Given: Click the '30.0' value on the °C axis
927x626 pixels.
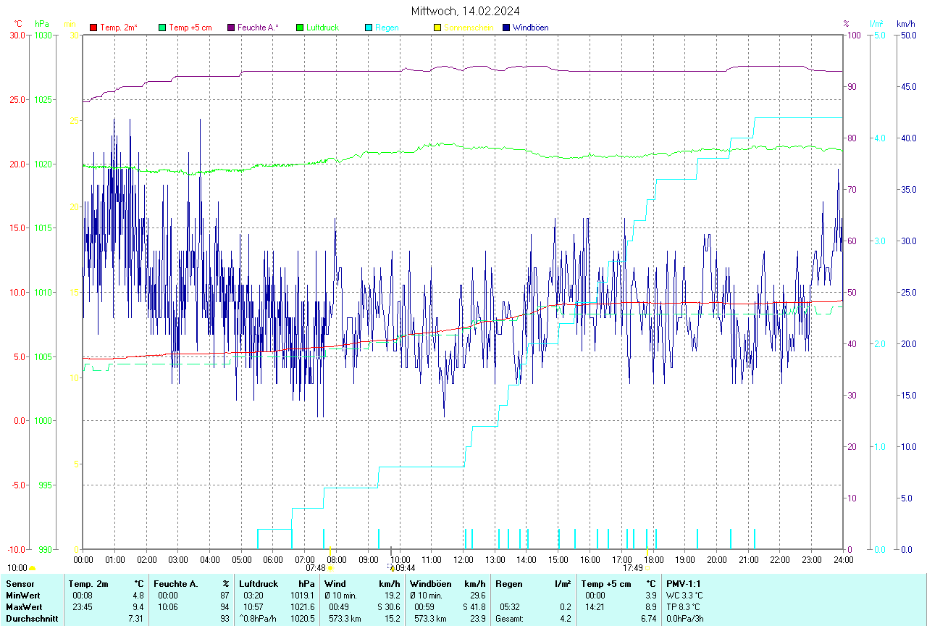Looking at the screenshot, I should 17,35.
